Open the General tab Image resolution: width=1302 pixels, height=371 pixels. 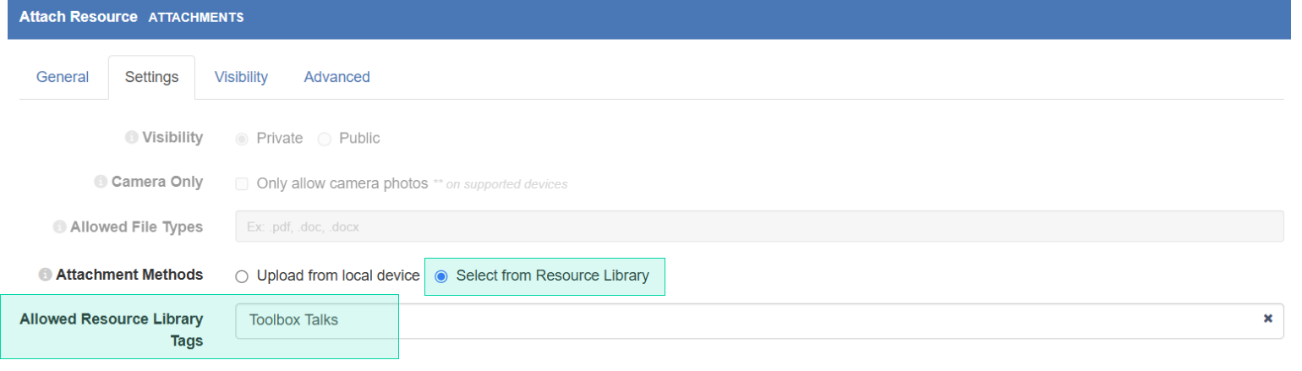point(63,77)
